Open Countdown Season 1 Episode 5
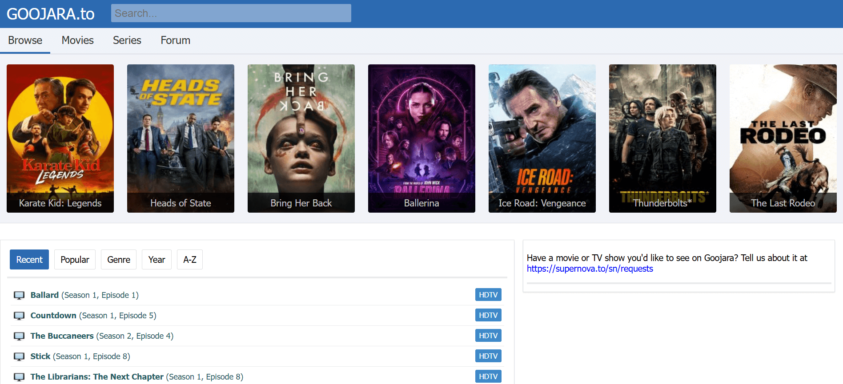 click(x=93, y=316)
